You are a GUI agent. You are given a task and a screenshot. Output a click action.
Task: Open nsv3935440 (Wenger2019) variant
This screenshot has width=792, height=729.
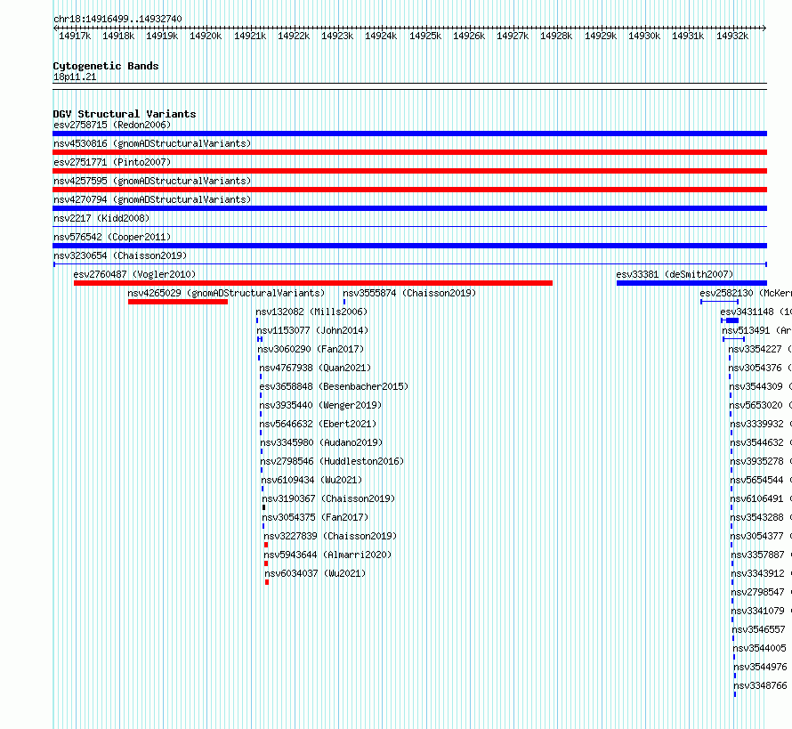click(x=320, y=405)
